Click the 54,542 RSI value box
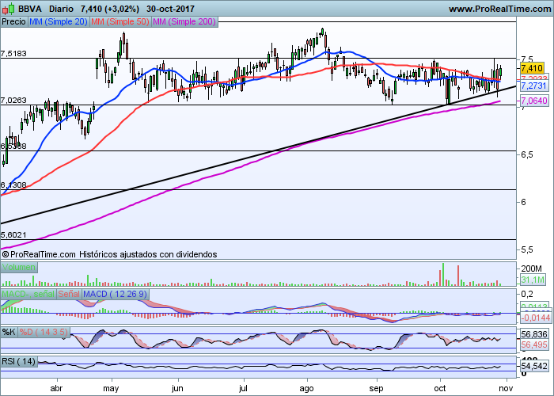The height and width of the screenshot is (396, 554). 534,366
